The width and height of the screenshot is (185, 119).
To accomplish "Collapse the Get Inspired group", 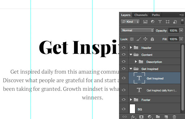I will click(131, 69).
